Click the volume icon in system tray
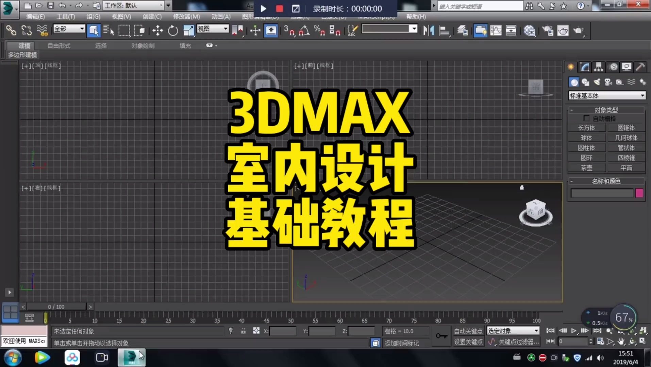The height and width of the screenshot is (367, 651). pyautogui.click(x=600, y=357)
